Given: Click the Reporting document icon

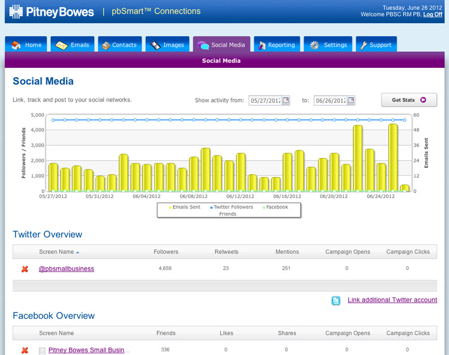Looking at the screenshot, I should click(262, 46).
